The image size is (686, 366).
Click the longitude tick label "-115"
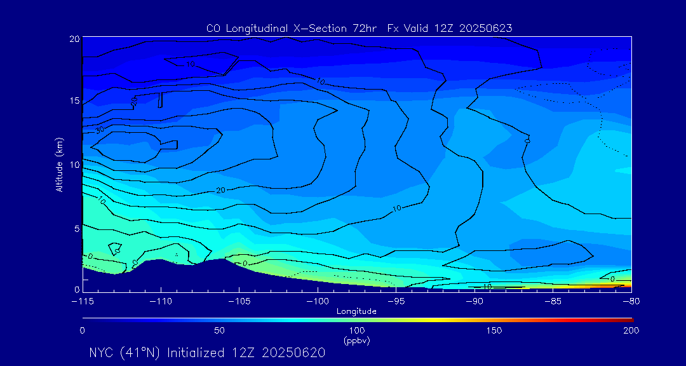coord(83,302)
